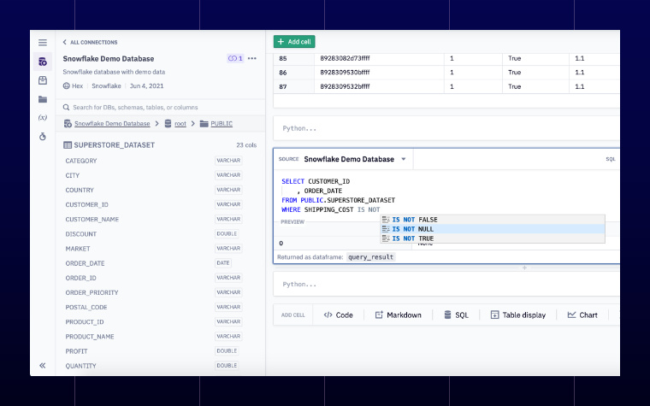Click table cell 8928309530bffff
Screen dimensions: 650x406
click(379, 73)
